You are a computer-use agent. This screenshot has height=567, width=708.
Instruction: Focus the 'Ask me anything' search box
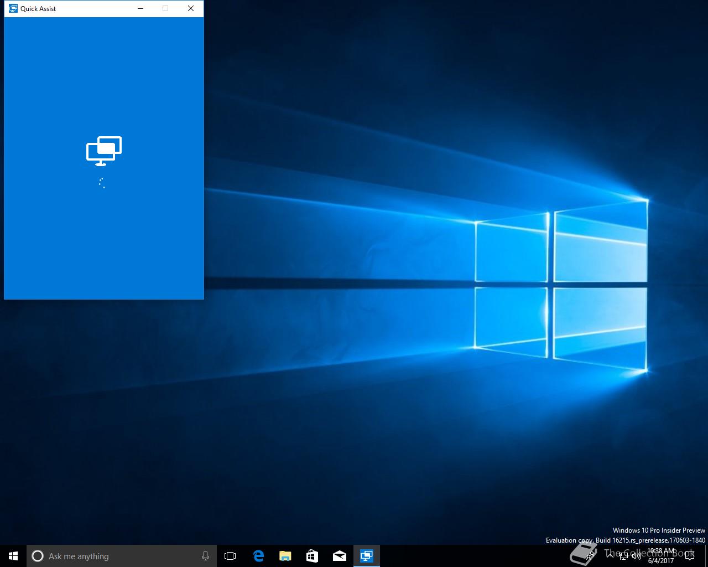pos(122,556)
